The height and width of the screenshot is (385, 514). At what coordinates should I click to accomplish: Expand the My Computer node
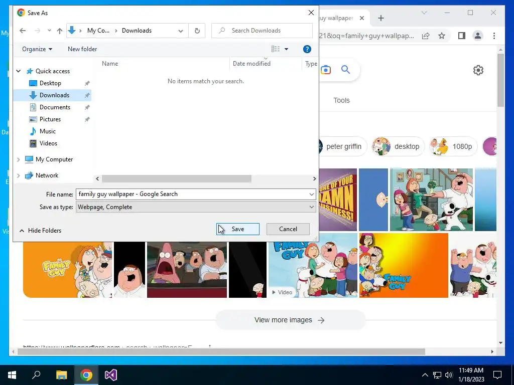coord(19,159)
